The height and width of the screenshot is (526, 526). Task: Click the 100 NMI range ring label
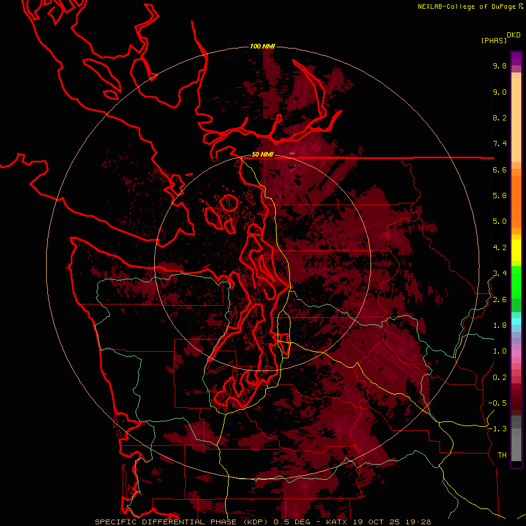pyautogui.click(x=262, y=46)
